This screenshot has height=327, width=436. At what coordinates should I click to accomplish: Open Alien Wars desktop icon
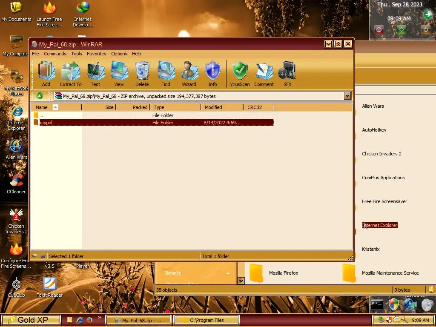16,149
